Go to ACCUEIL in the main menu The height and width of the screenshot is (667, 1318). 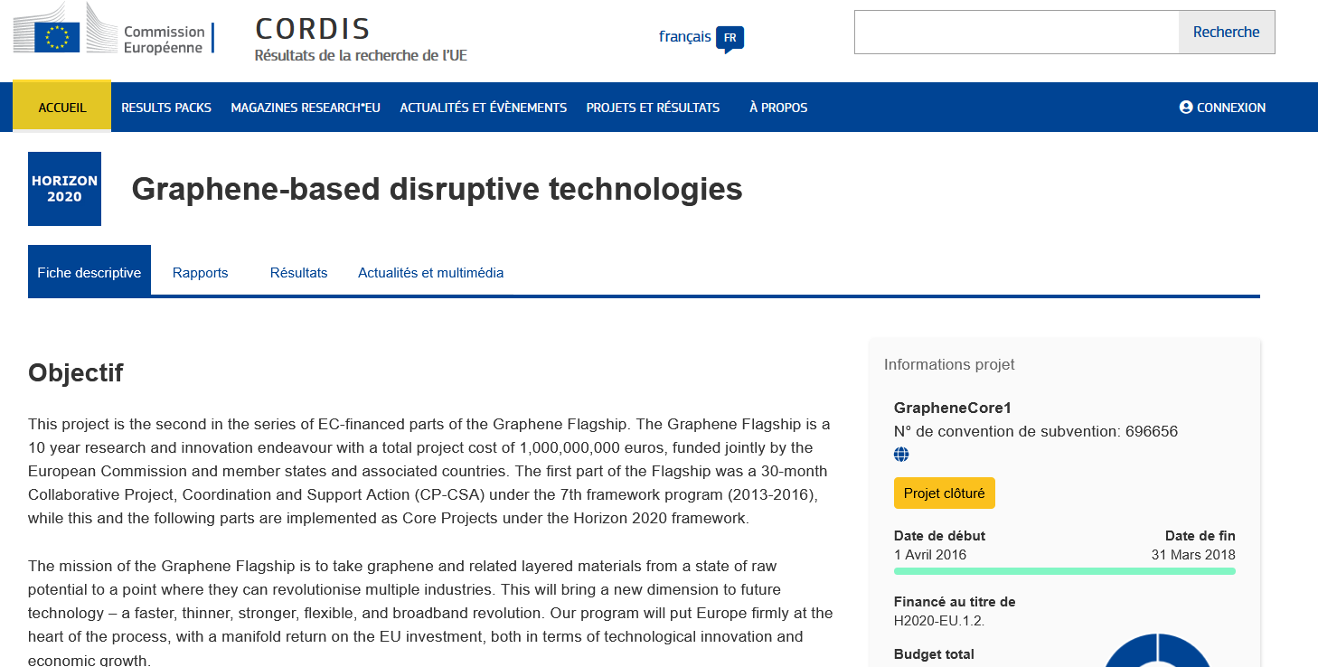(62, 107)
